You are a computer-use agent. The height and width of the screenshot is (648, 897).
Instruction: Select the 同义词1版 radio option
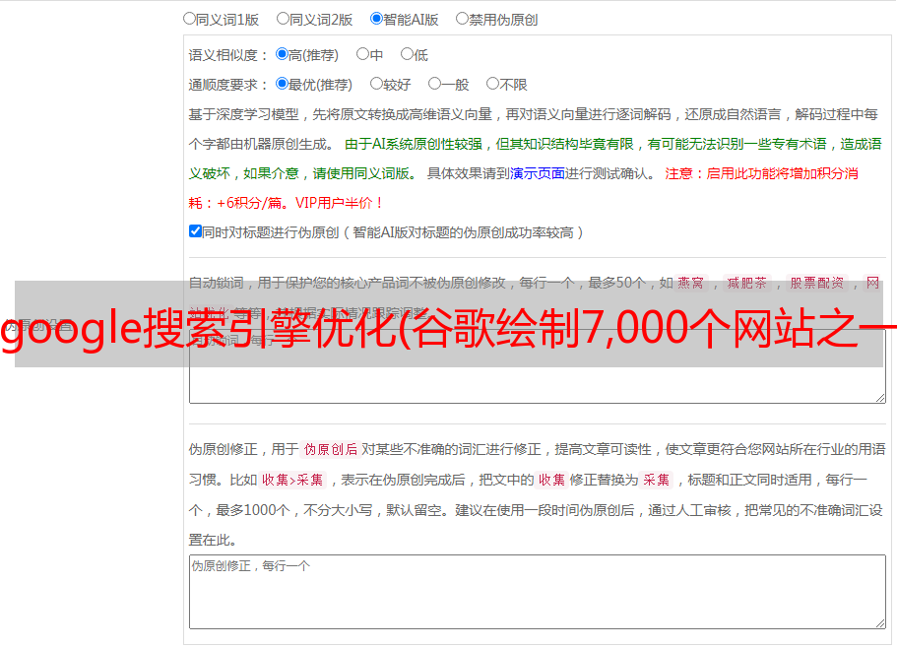189,19
